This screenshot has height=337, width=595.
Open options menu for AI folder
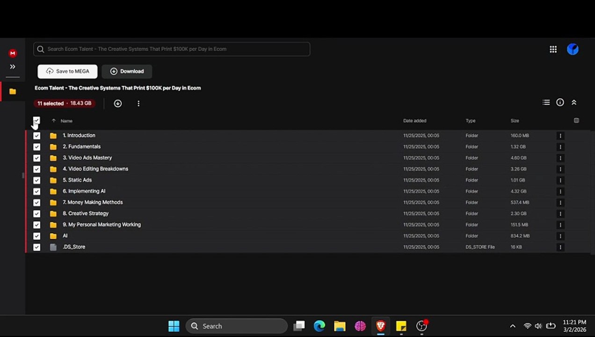click(560, 236)
